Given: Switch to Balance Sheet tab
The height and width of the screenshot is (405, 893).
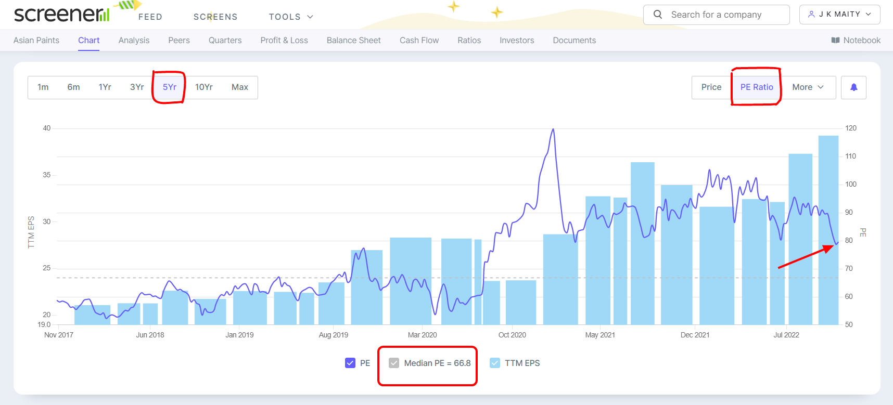Looking at the screenshot, I should [x=354, y=41].
